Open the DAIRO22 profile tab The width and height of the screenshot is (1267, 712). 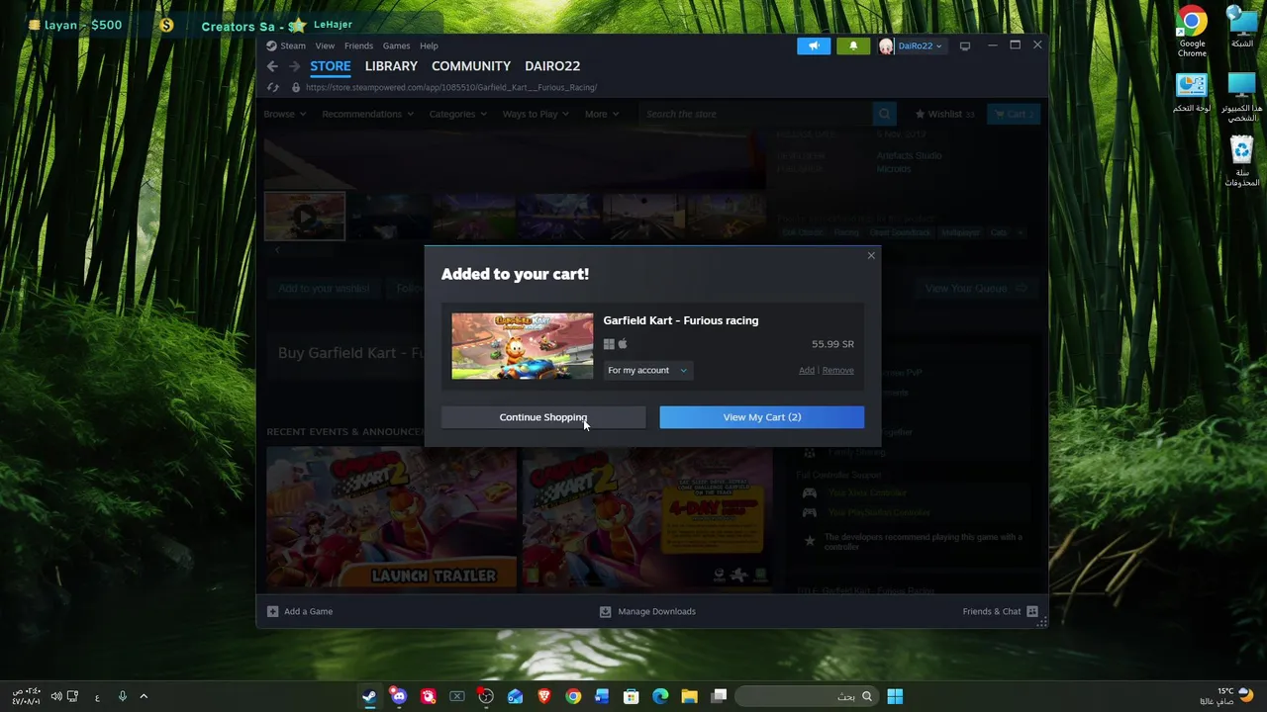(552, 66)
